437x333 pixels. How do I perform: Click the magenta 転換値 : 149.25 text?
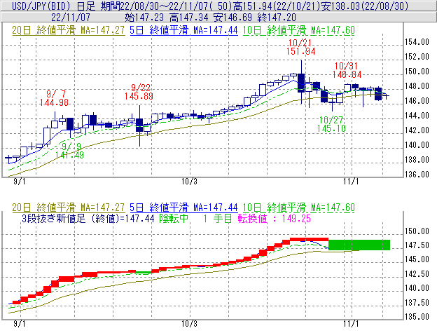tap(275, 219)
